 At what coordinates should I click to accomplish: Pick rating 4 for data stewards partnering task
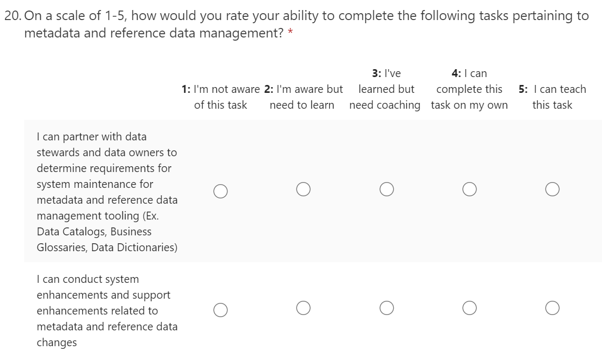pyautogui.click(x=469, y=189)
